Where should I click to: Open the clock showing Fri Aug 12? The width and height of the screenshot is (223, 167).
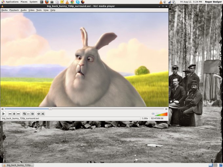click(x=191, y=2)
